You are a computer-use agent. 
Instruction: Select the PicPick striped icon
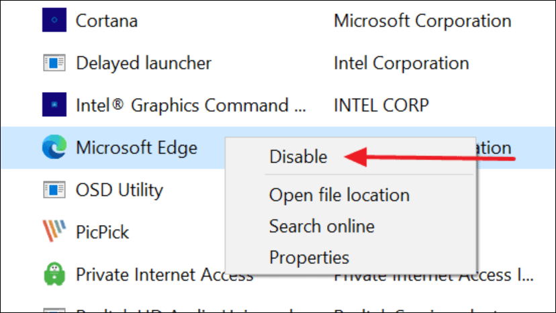coord(54,231)
